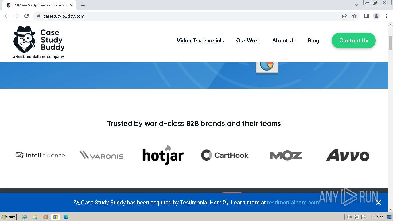Toggle the browser side panel icon
This screenshot has width=393, height=221.
(366, 16)
